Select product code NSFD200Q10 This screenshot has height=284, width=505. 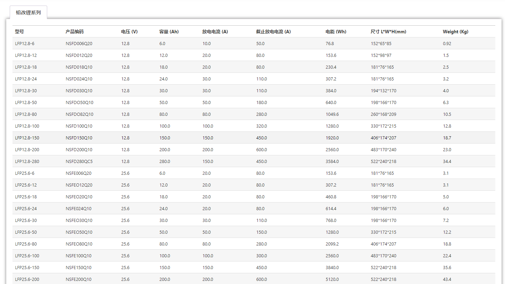click(x=79, y=149)
